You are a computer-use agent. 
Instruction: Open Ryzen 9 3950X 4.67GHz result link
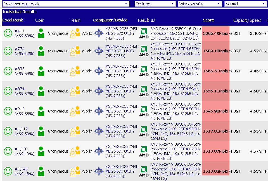tap(176, 151)
